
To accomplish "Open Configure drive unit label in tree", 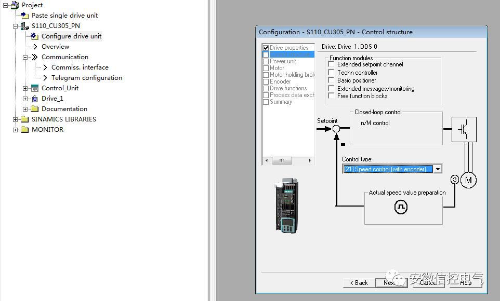I will tap(71, 36).
